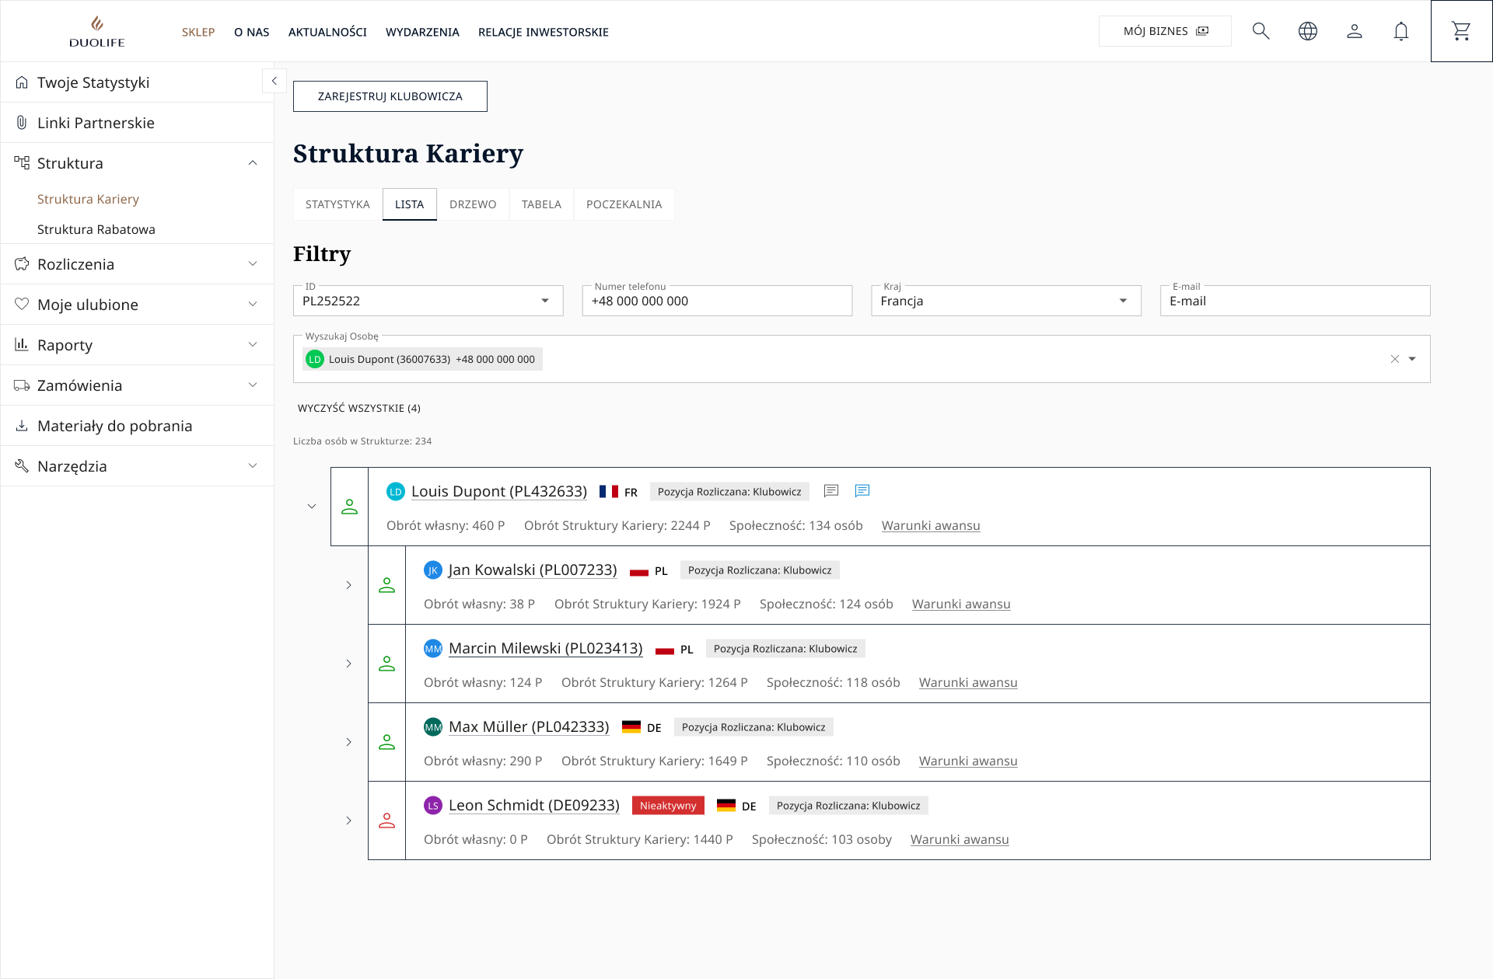The width and height of the screenshot is (1493, 979).
Task: Click the E-mail filter input field
Action: [1294, 301]
